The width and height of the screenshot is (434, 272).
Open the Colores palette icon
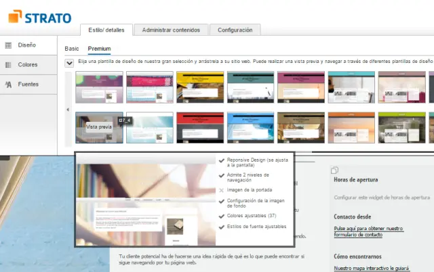point(9,65)
